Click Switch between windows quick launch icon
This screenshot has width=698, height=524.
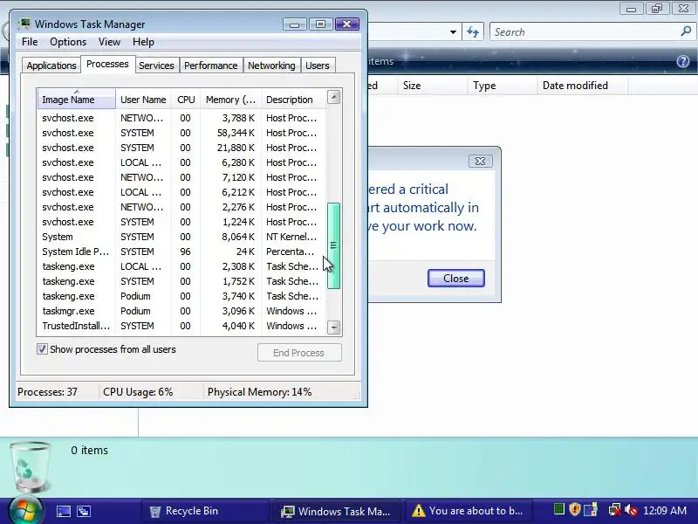click(x=84, y=511)
